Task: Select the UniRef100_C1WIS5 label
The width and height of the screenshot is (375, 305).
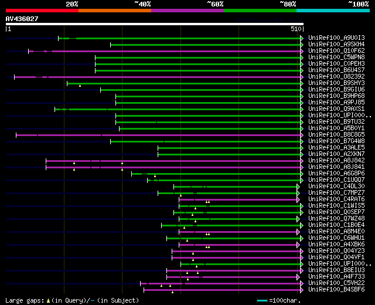Action: point(336,206)
